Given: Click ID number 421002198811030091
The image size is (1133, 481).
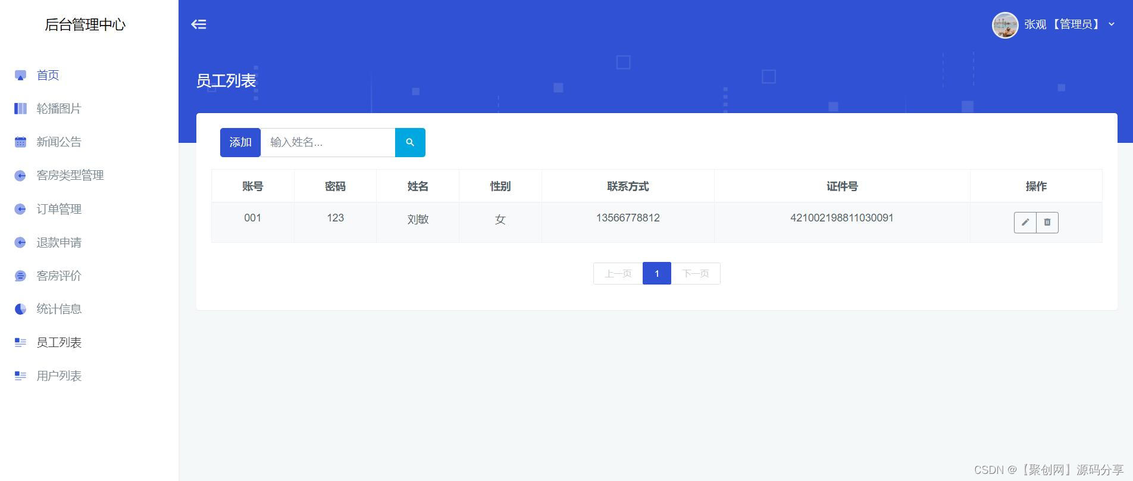Looking at the screenshot, I should coord(842,218).
